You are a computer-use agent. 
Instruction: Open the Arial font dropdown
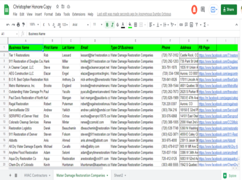click(80, 25)
